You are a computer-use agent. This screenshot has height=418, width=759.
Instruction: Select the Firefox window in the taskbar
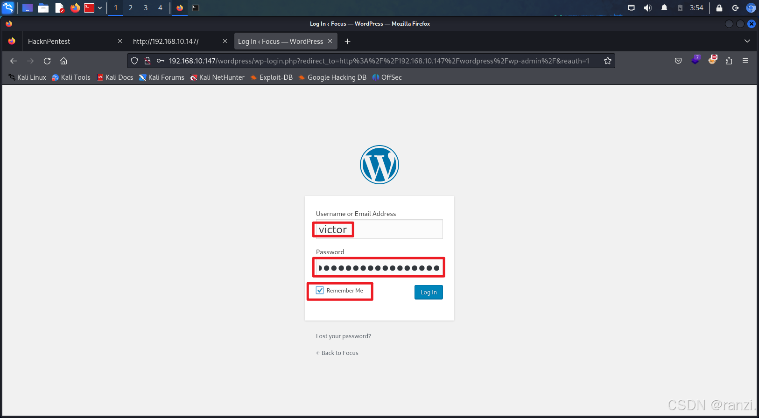[180, 8]
